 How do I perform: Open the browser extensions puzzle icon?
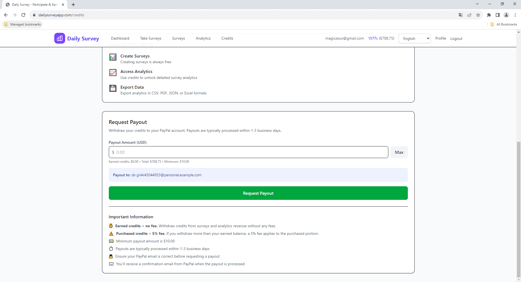489,15
